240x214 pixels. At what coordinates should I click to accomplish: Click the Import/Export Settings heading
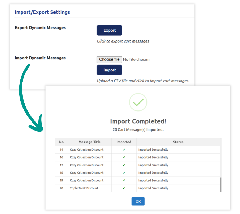tap(42, 12)
